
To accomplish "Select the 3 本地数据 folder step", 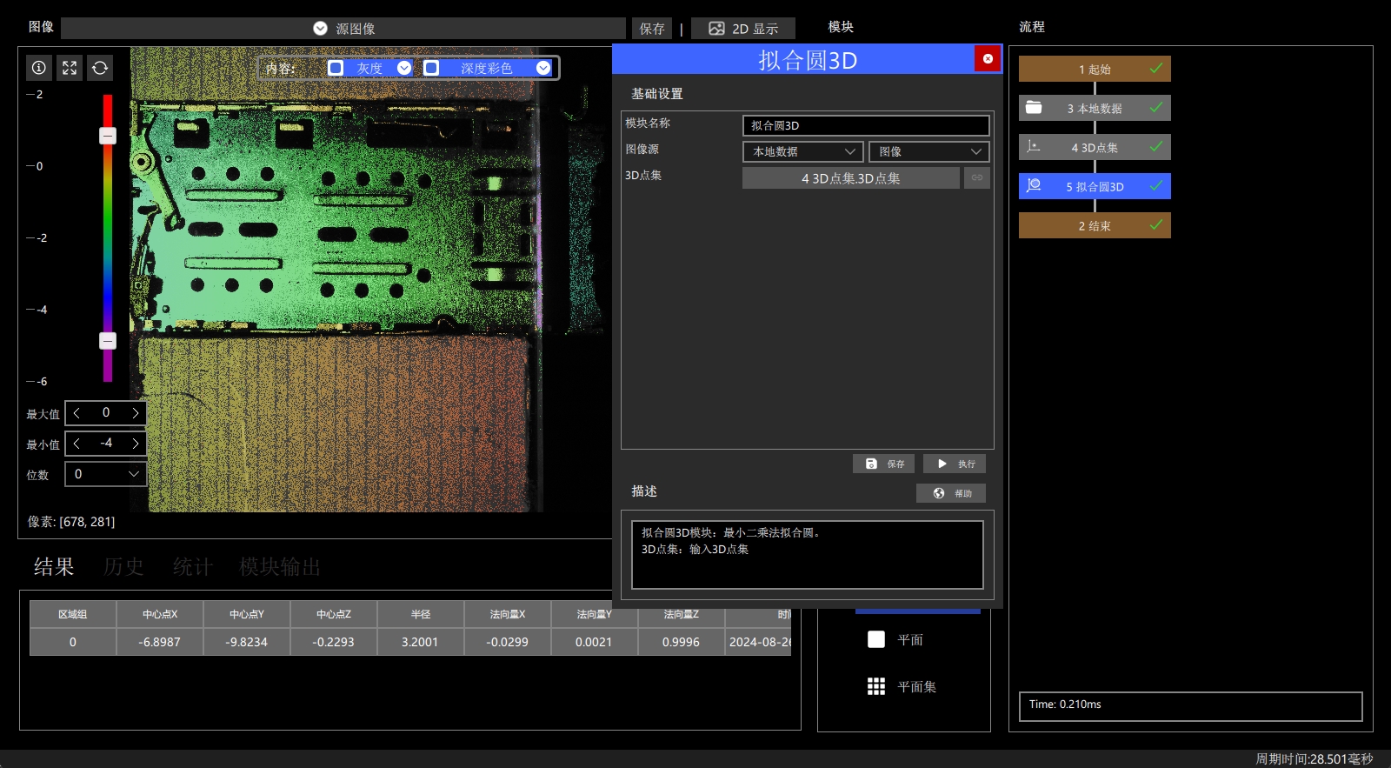I will click(1095, 108).
